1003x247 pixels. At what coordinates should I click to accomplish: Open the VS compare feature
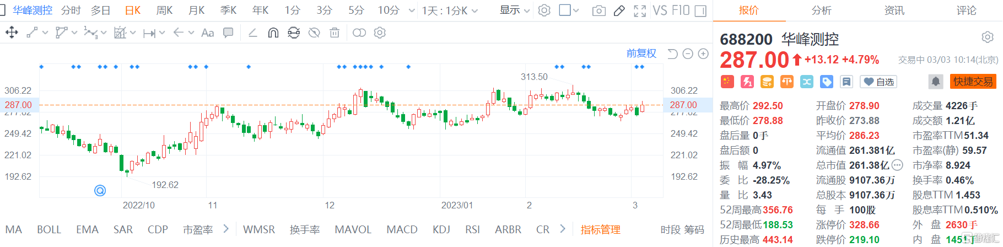[660, 10]
